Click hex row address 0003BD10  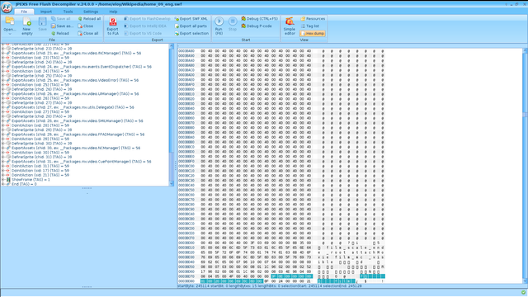pyautogui.click(x=186, y=247)
